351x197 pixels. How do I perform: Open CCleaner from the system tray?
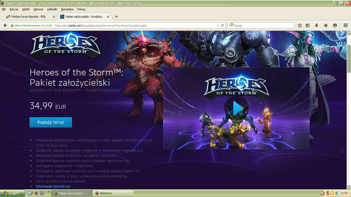(328, 193)
